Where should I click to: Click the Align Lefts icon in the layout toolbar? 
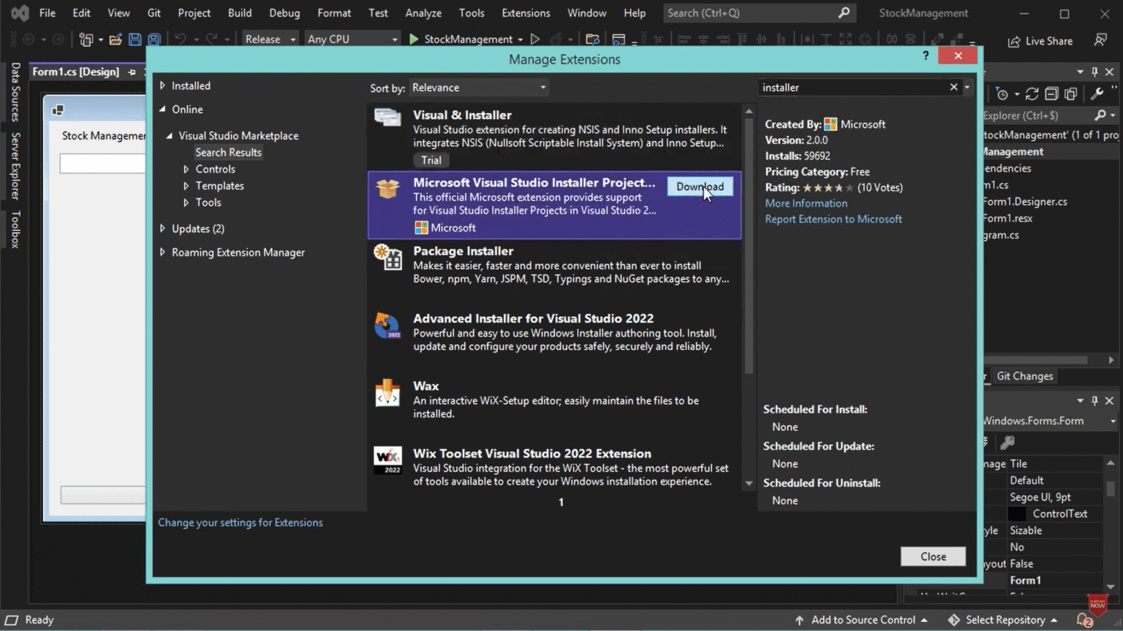click(x=685, y=39)
